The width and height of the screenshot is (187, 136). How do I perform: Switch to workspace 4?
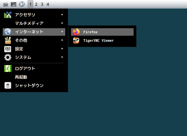(48, 4)
